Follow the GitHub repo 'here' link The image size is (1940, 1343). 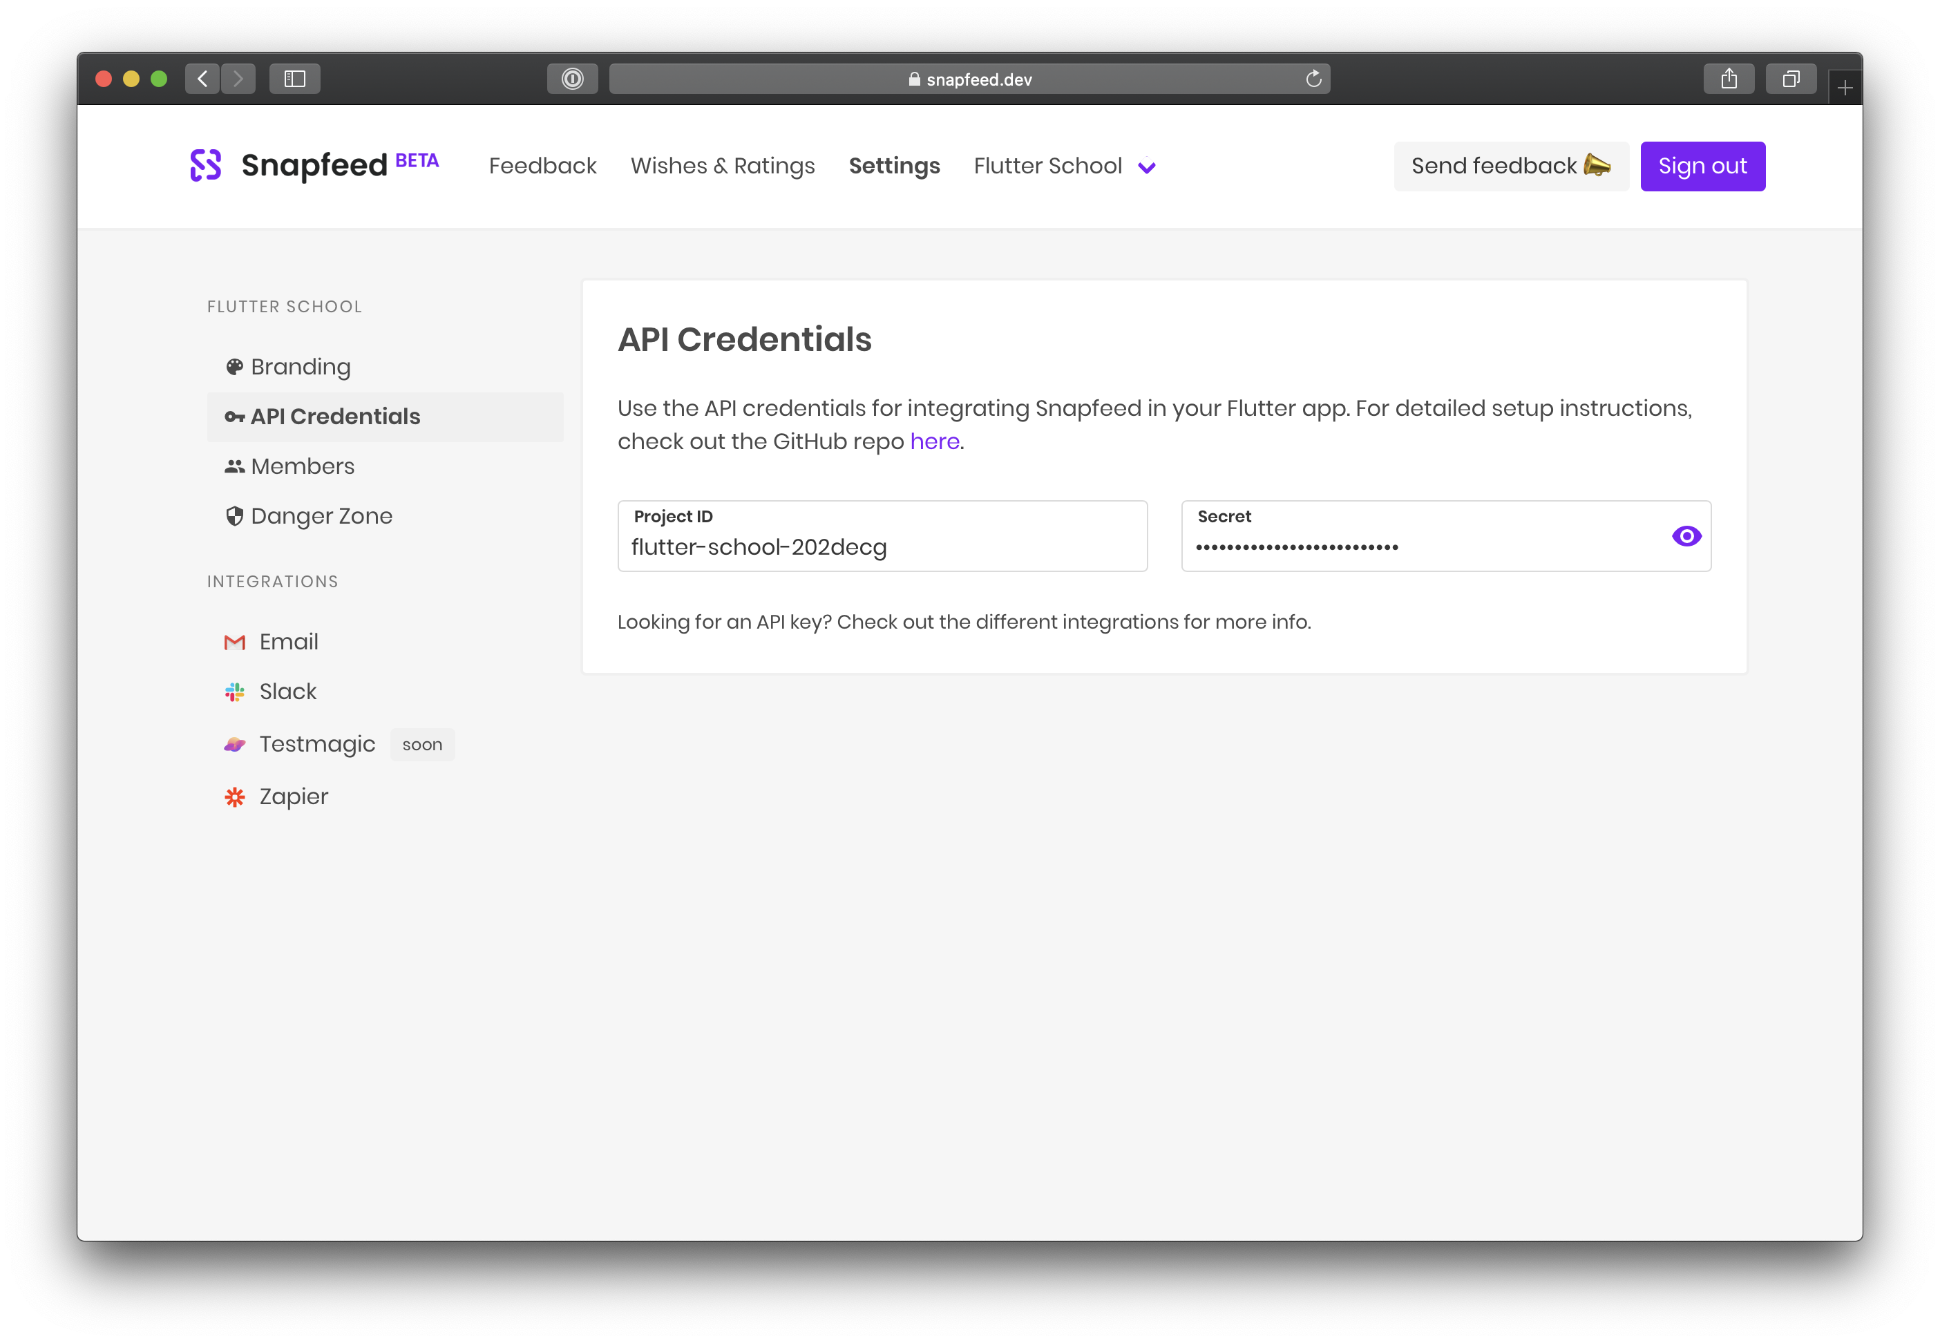(934, 441)
